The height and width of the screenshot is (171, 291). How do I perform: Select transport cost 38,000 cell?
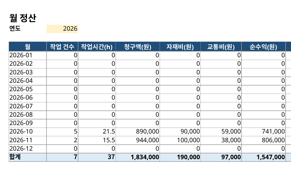[x=221, y=140]
